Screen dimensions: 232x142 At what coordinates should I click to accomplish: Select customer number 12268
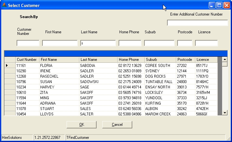coord(21,76)
